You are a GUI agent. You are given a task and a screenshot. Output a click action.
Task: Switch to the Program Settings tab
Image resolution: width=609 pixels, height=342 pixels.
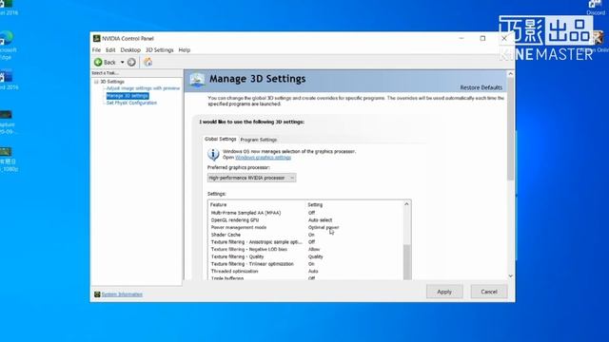[259, 140]
